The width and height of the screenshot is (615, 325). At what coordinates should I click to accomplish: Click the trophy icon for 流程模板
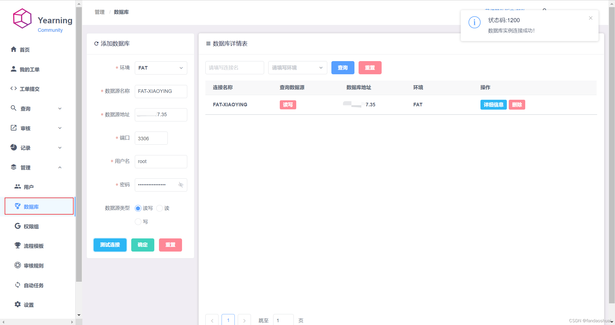click(18, 246)
